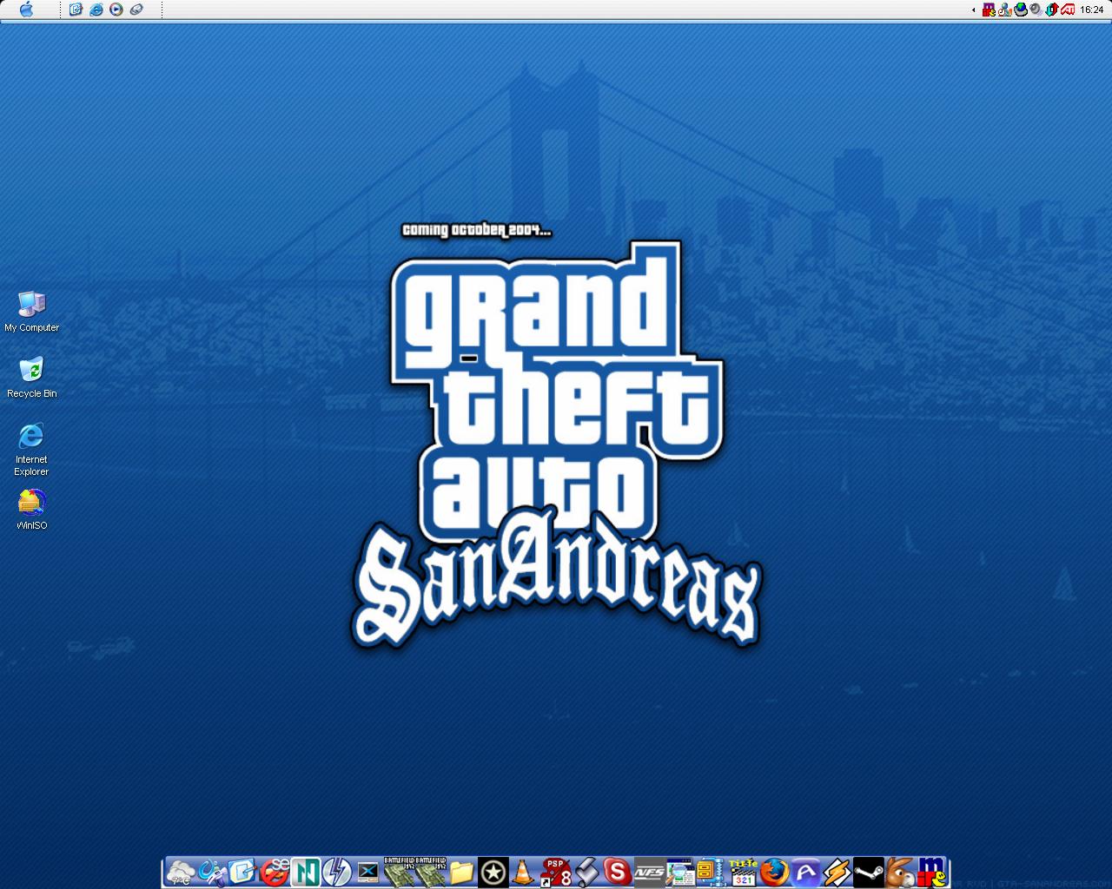The height and width of the screenshot is (889, 1112).
Task: Open the zip archive cabinet dock icon
Action: 712,872
